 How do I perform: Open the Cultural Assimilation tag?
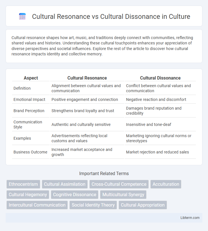pos(65,184)
